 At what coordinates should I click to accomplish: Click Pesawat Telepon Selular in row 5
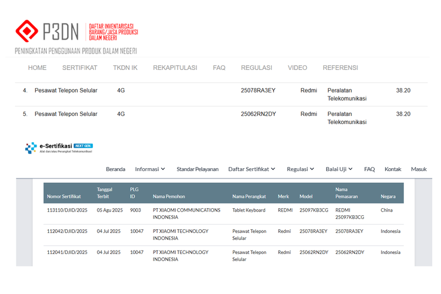pos(66,114)
